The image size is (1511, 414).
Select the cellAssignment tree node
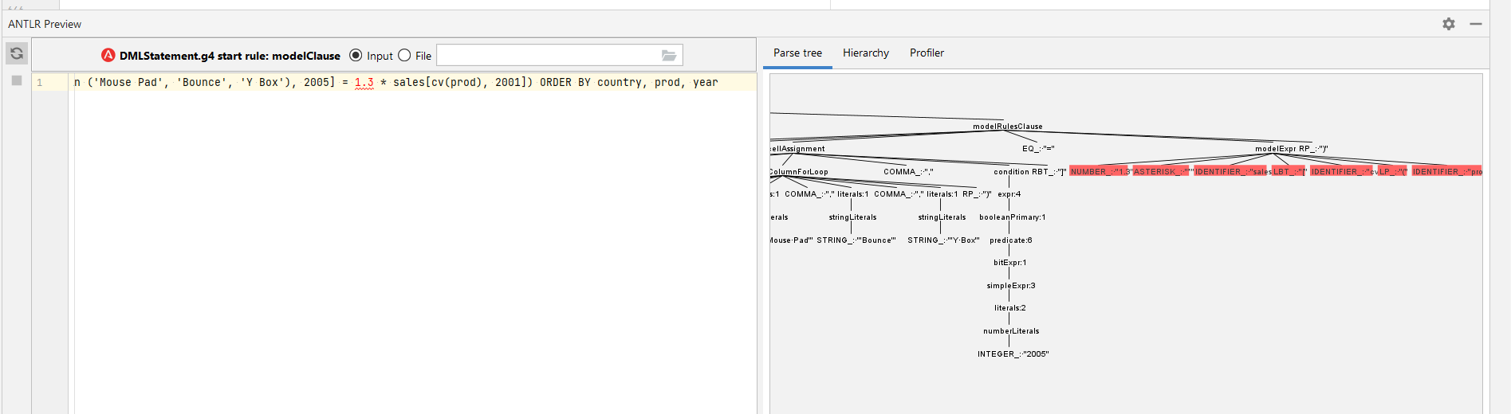click(x=797, y=149)
